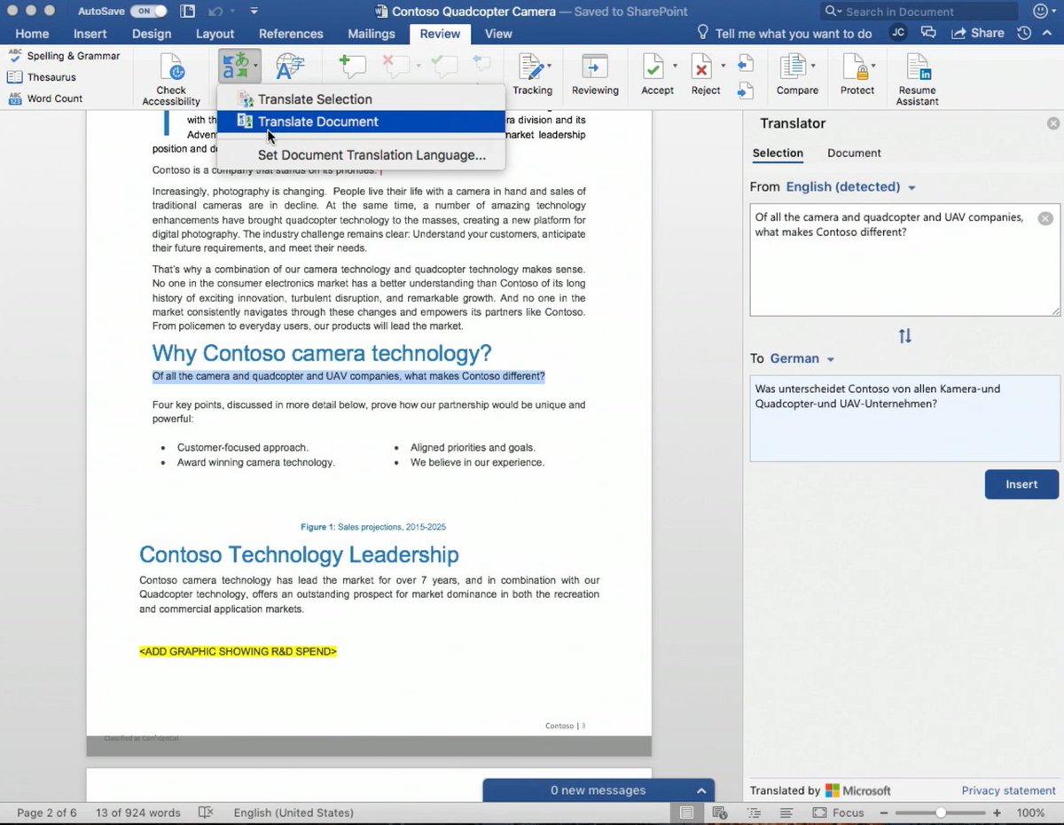Viewport: 1064px width, 825px height.
Task: Click Page 2 of 6 in status bar
Action: 47,813
